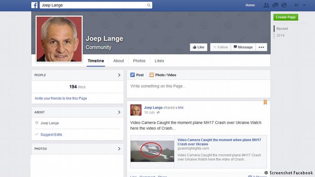The image size is (315, 177).
Task: Click the info icon beside Joep Lange in About
Action: 36,123
